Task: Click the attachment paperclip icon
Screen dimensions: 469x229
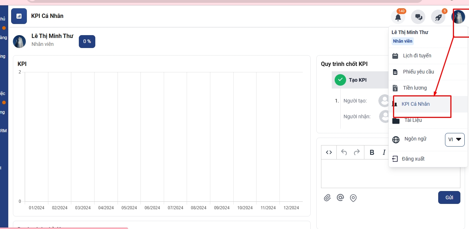Action: 327,198
